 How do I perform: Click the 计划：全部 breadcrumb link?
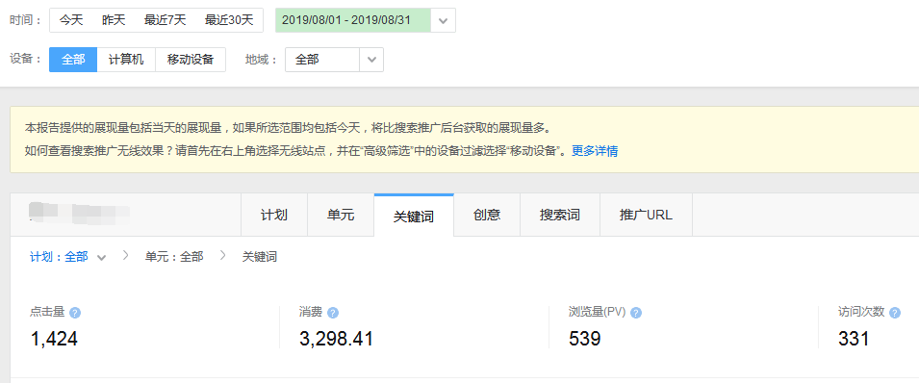click(59, 256)
